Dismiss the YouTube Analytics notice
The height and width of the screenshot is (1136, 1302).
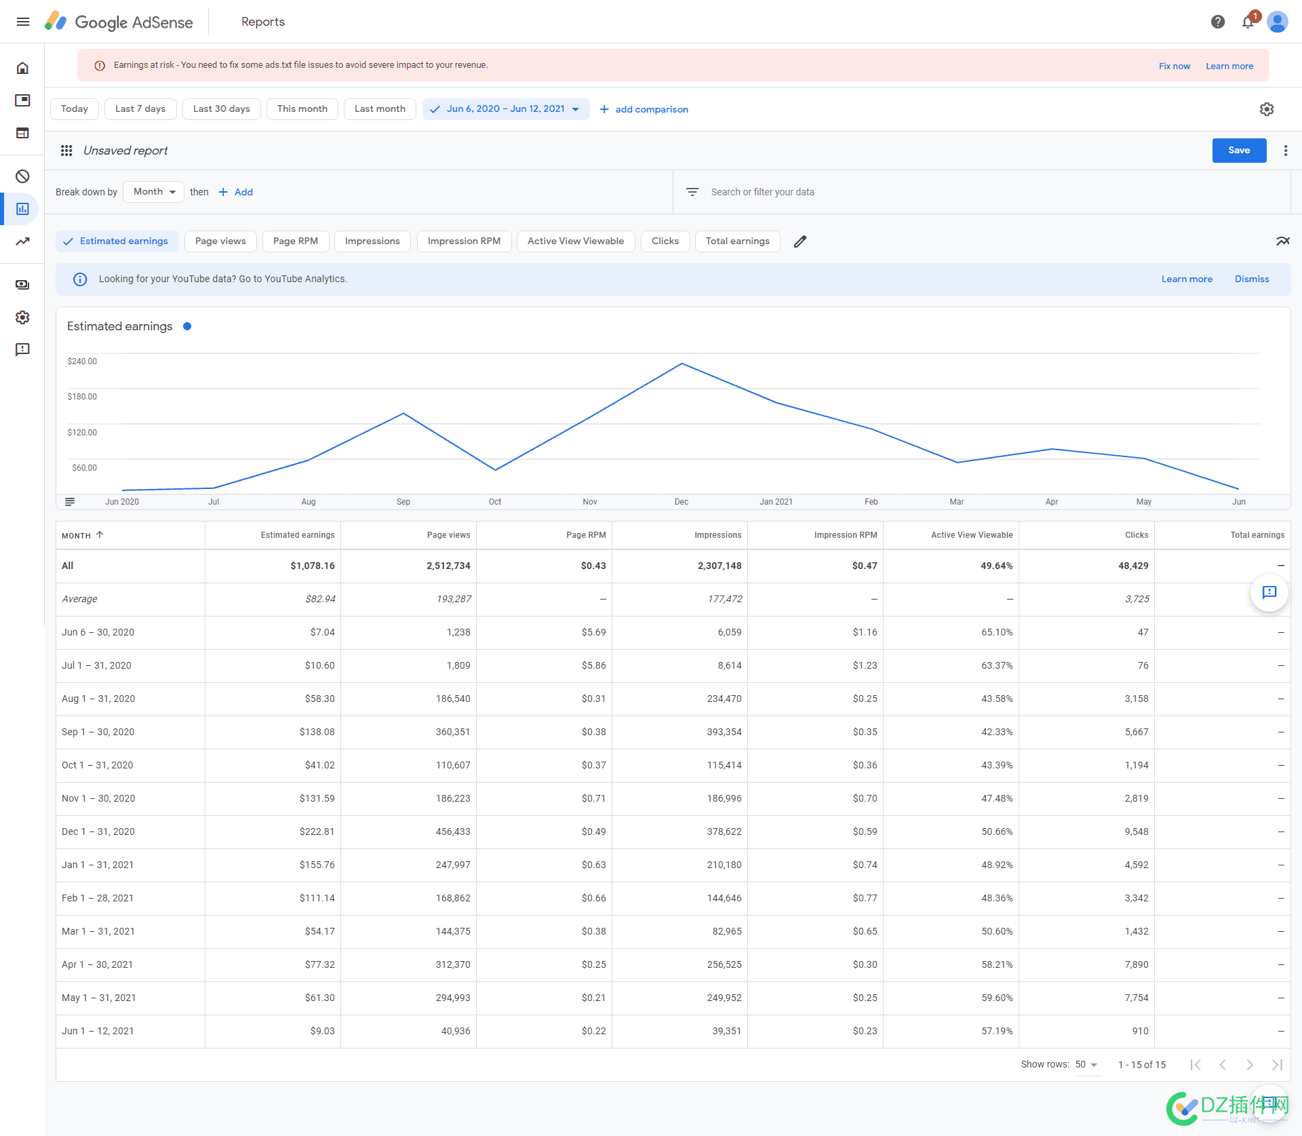click(1252, 279)
